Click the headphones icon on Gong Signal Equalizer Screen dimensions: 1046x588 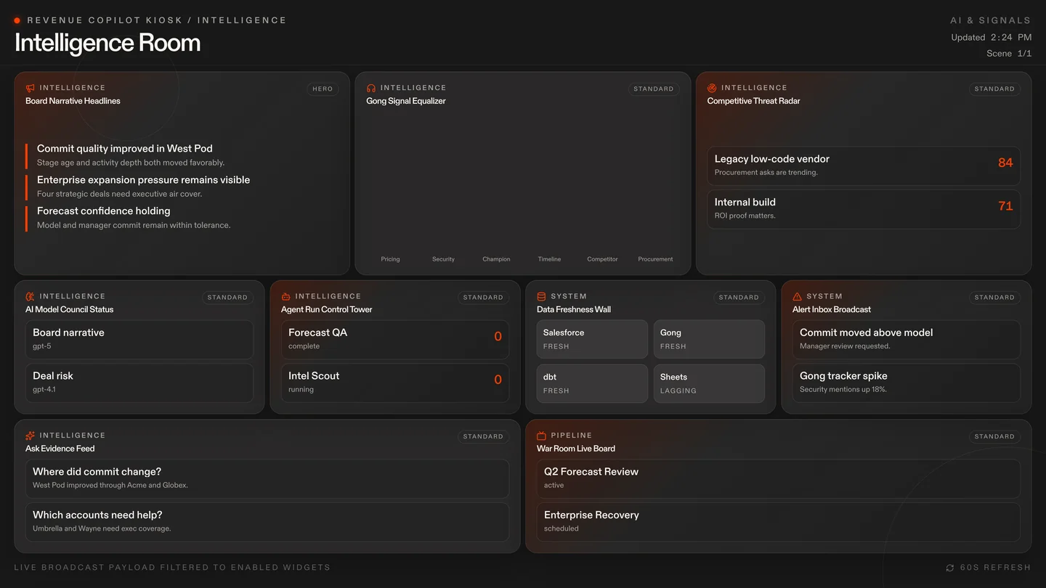371,88
